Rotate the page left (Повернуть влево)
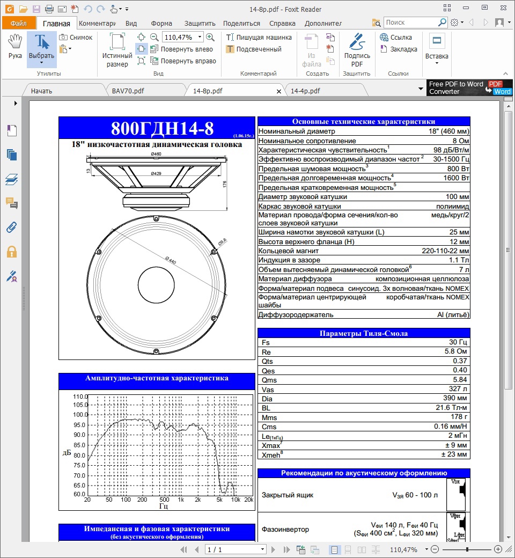Image resolution: width=515 pixels, height=558 pixels. coord(181,49)
